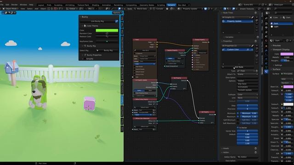Image resolution: width=294 pixels, height=165 pixels.
Task: Switch to the Shading workspace tab
Action: tap(96, 5)
